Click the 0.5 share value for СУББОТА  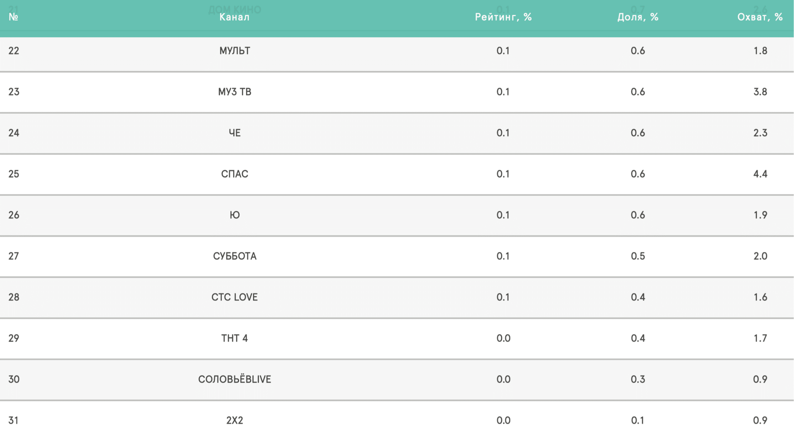[638, 256]
